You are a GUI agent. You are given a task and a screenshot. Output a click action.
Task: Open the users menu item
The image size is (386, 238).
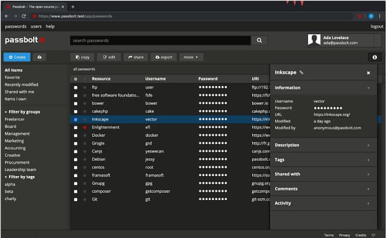(36, 27)
